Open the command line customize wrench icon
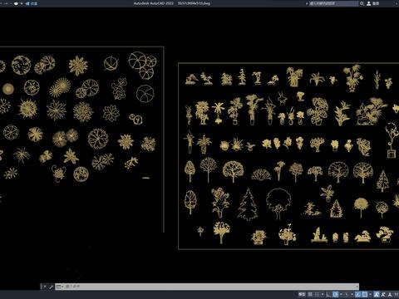 pyautogui.click(x=51, y=287)
